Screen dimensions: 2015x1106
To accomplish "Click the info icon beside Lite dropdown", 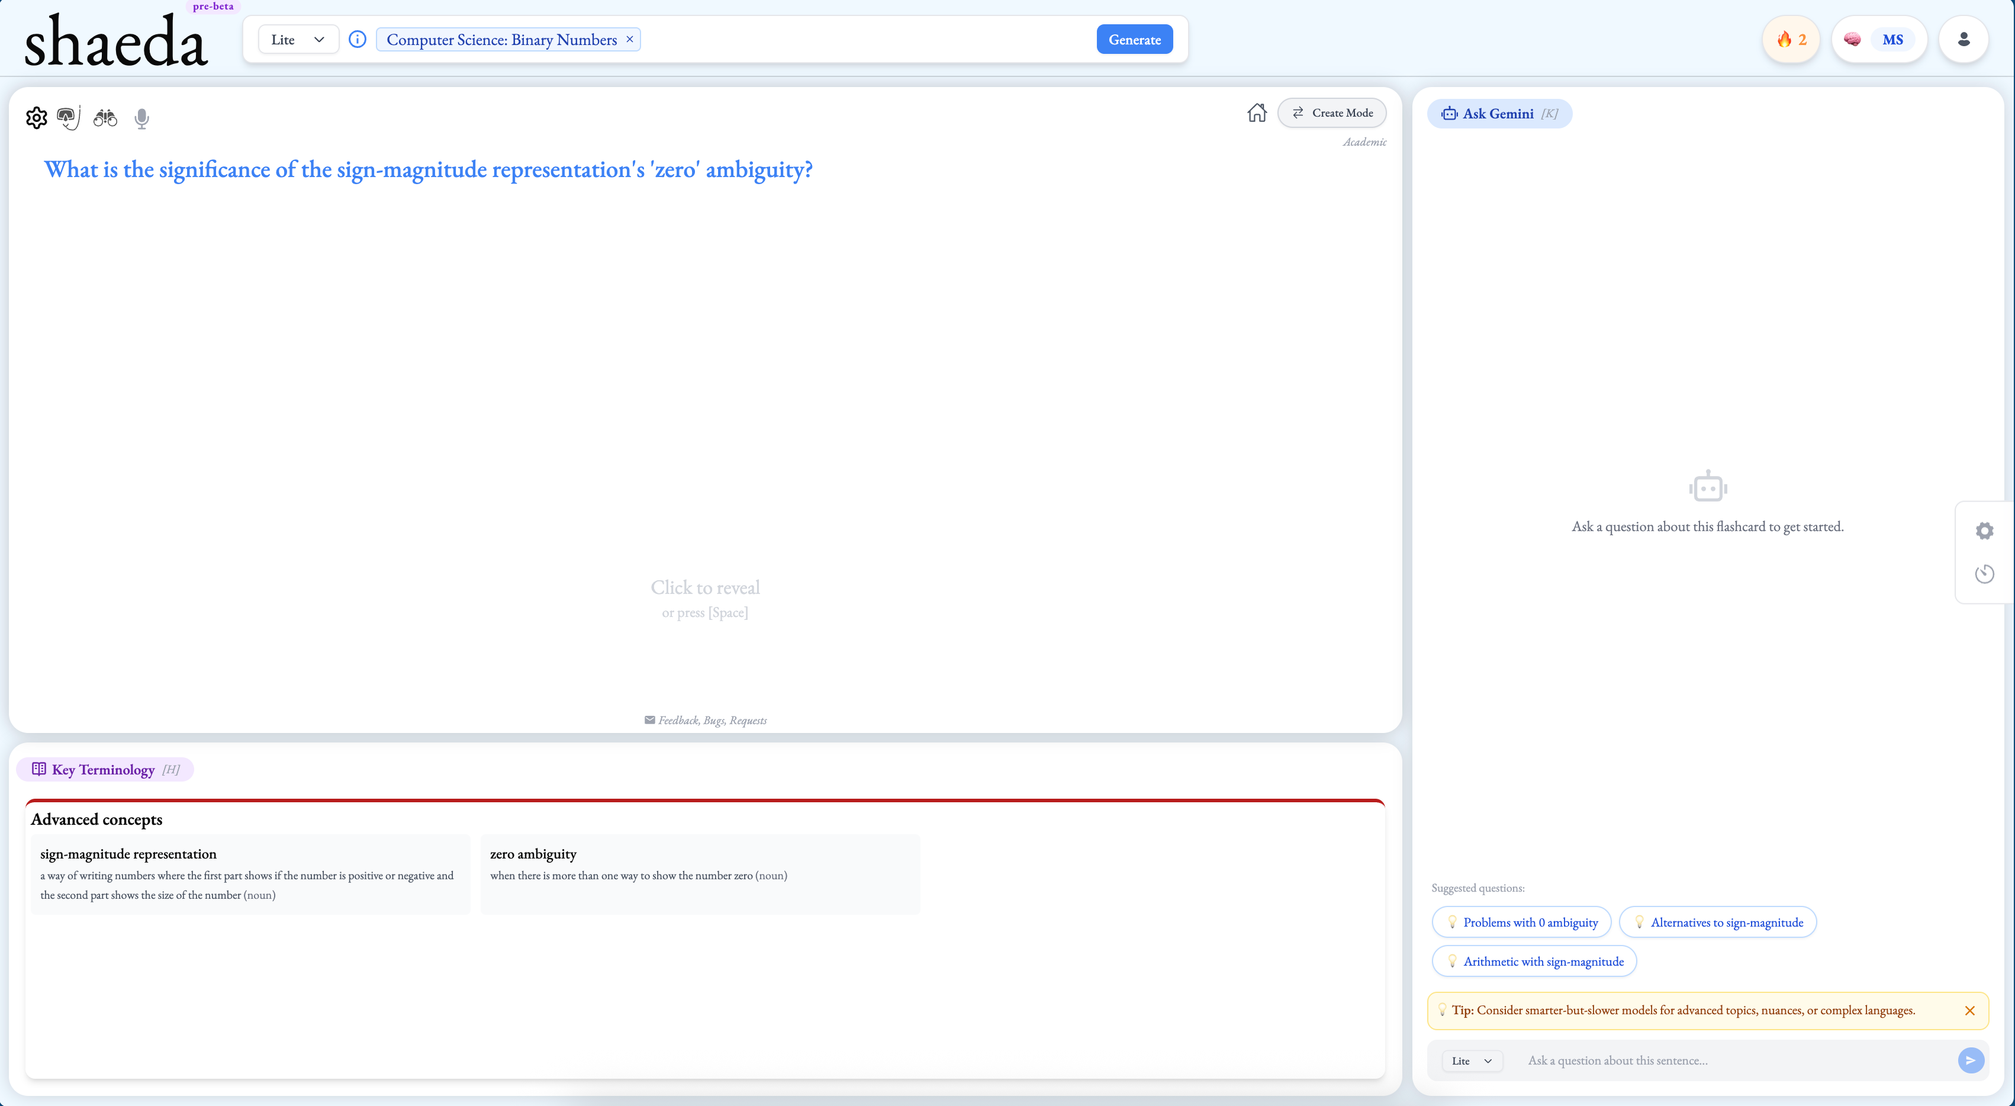I will click(x=358, y=39).
